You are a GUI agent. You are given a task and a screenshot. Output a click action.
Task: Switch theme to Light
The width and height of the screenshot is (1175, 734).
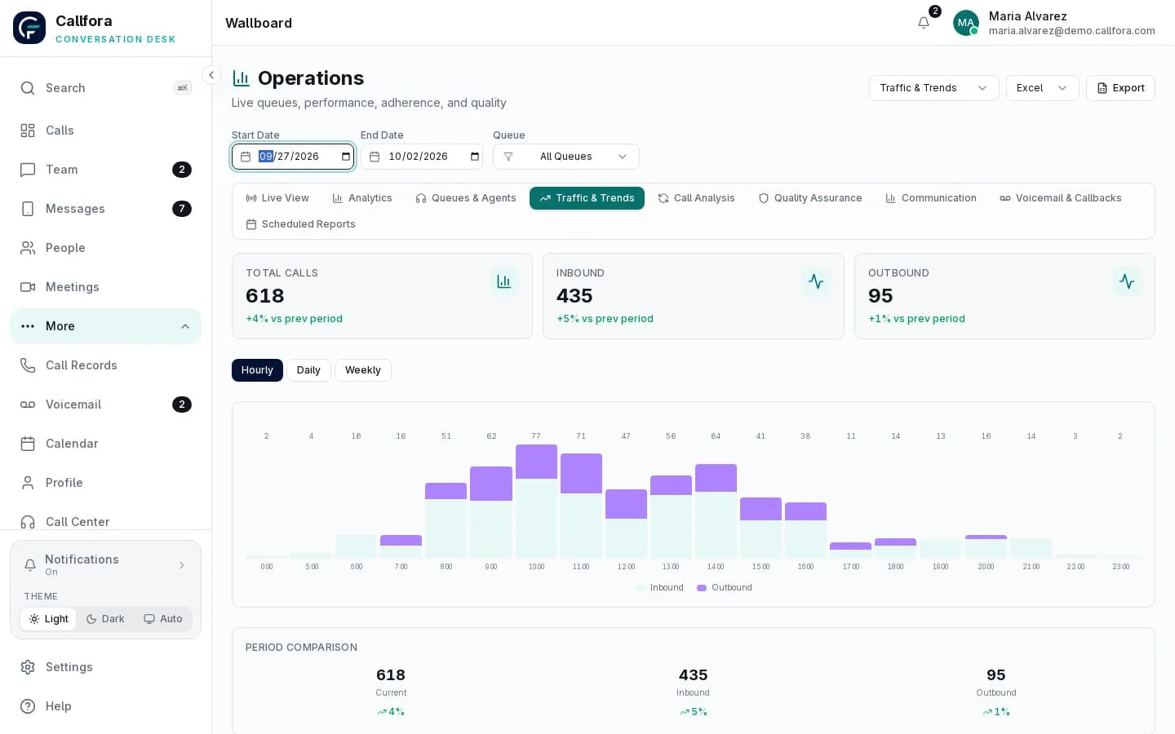pyautogui.click(x=48, y=619)
